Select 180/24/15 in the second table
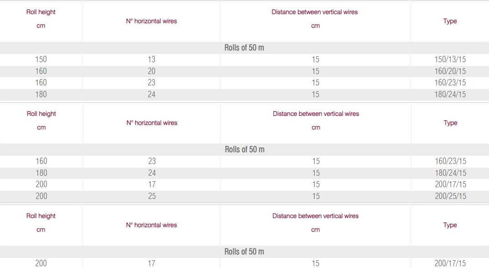The image size is (489, 268). 450,173
